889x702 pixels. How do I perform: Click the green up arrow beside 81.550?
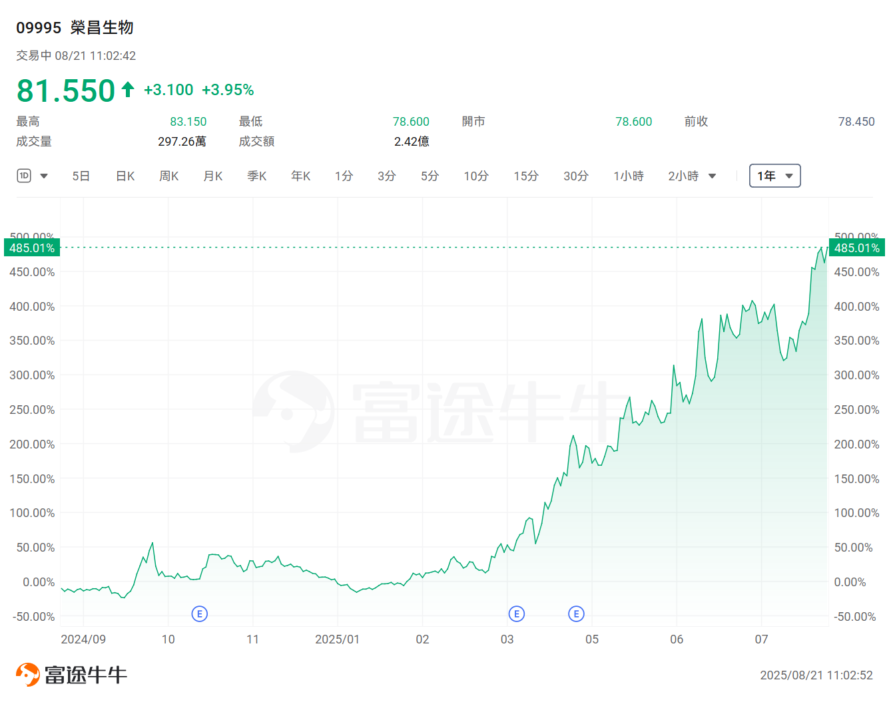coord(127,88)
